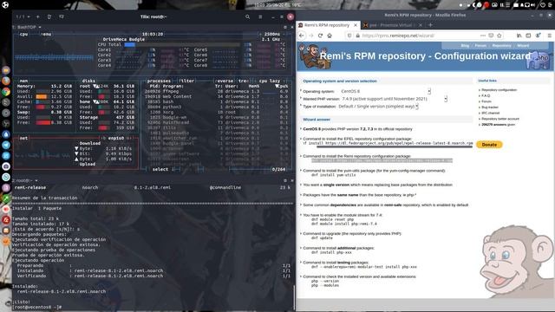Add a new Tilix session with plus
The height and width of the screenshot is (312, 555).
coord(38,16)
